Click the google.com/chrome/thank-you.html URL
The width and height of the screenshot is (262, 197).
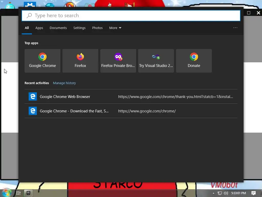176,97
